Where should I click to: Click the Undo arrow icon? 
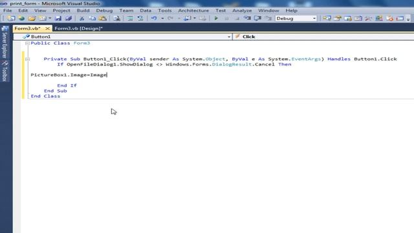tap(154, 19)
